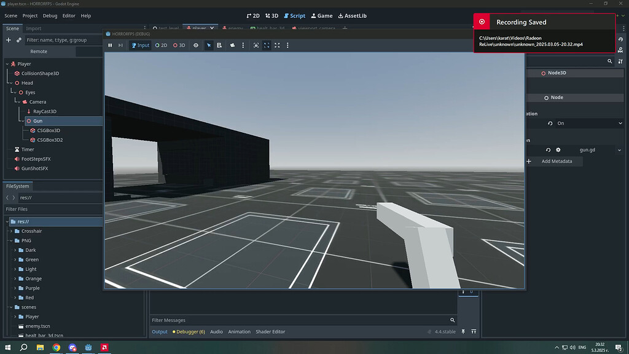Click the Timer hourglass icon
Viewport: 629px width, 354px height.
(x=18, y=149)
